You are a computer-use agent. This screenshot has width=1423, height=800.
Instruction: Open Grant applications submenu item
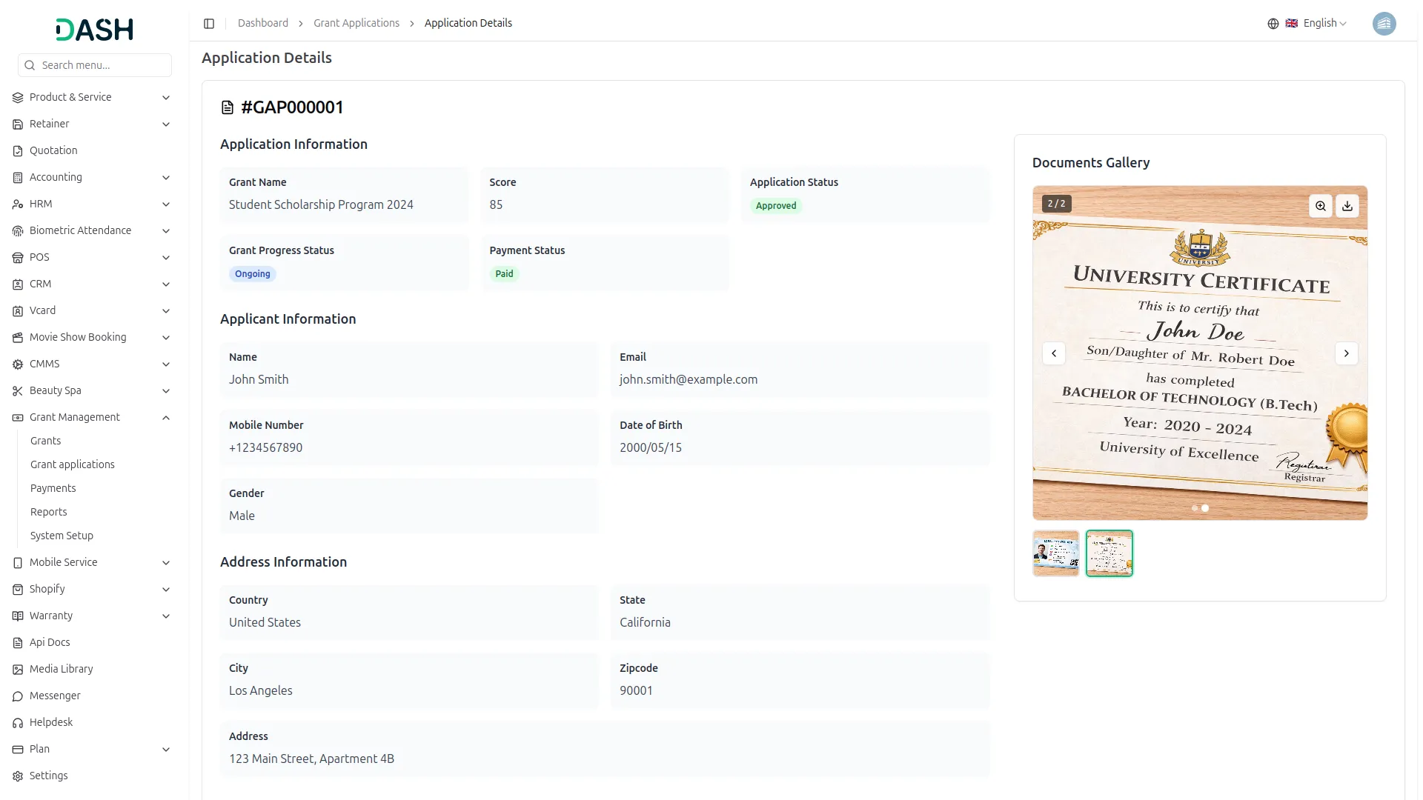pos(73,464)
